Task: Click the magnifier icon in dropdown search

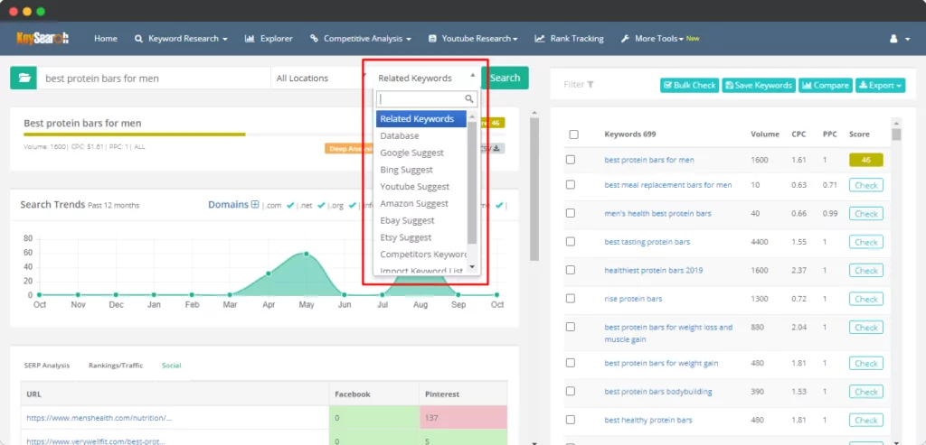Action: 469,99
